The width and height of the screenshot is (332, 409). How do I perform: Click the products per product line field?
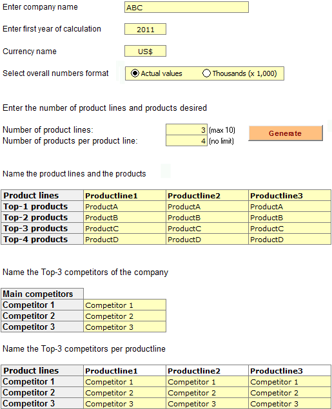pos(186,140)
